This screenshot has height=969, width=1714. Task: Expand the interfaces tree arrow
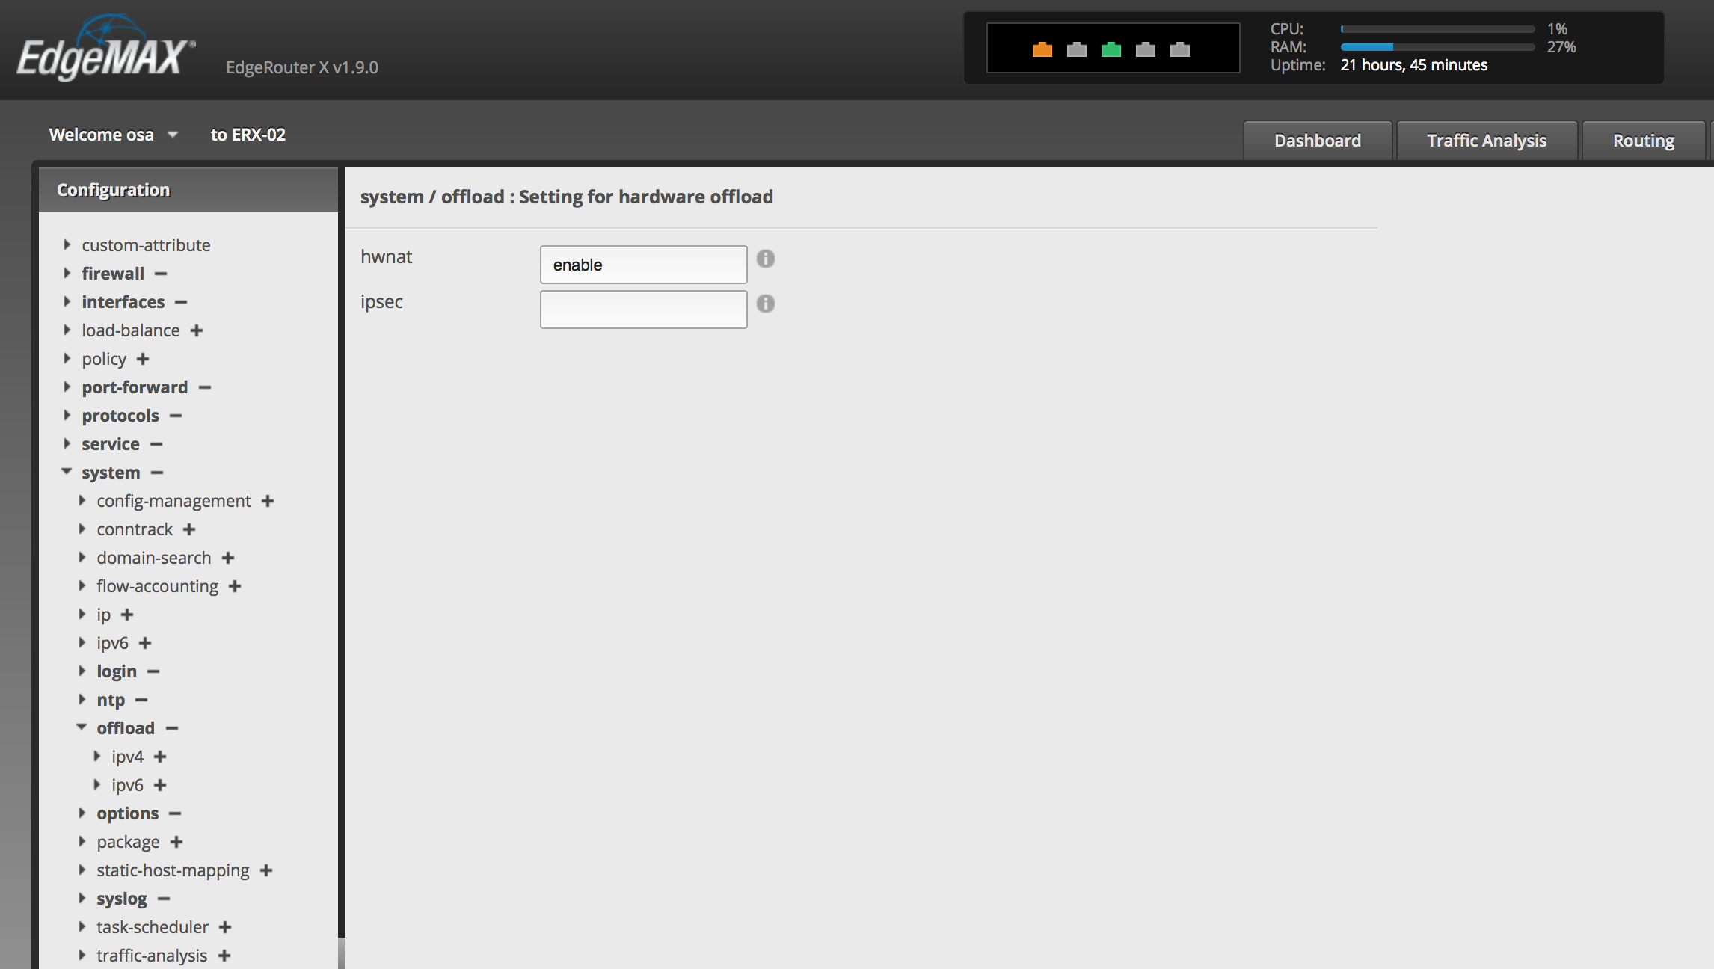point(67,301)
